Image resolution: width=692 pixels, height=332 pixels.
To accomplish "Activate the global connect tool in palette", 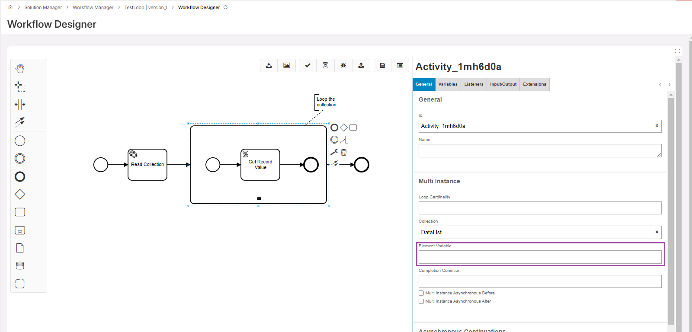I will [20, 122].
